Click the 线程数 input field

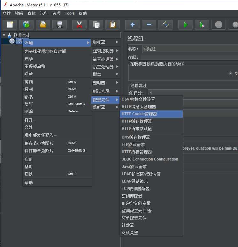[193, 93]
